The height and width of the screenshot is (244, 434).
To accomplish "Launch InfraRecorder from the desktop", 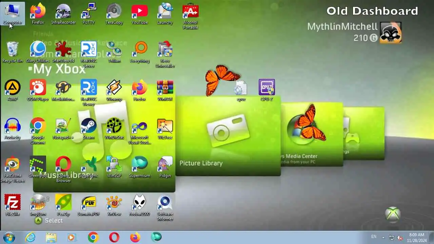I will click(x=63, y=14).
